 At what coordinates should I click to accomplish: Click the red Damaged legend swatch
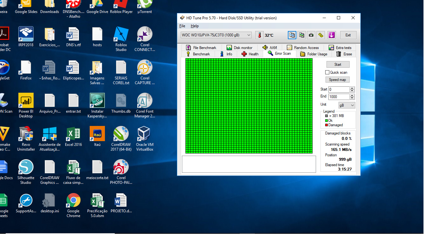point(326,125)
